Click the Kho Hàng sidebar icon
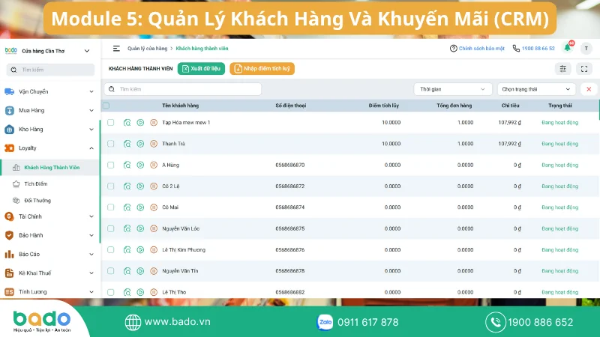This screenshot has height=337, width=600. (9, 129)
